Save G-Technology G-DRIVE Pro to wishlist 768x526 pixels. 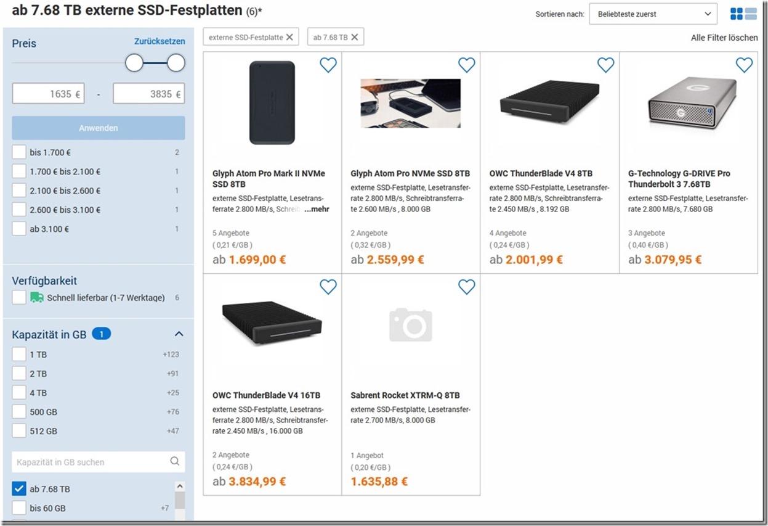745,65
